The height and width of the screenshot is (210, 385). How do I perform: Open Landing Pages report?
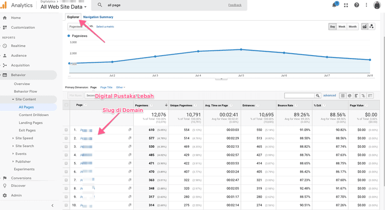tap(31, 123)
